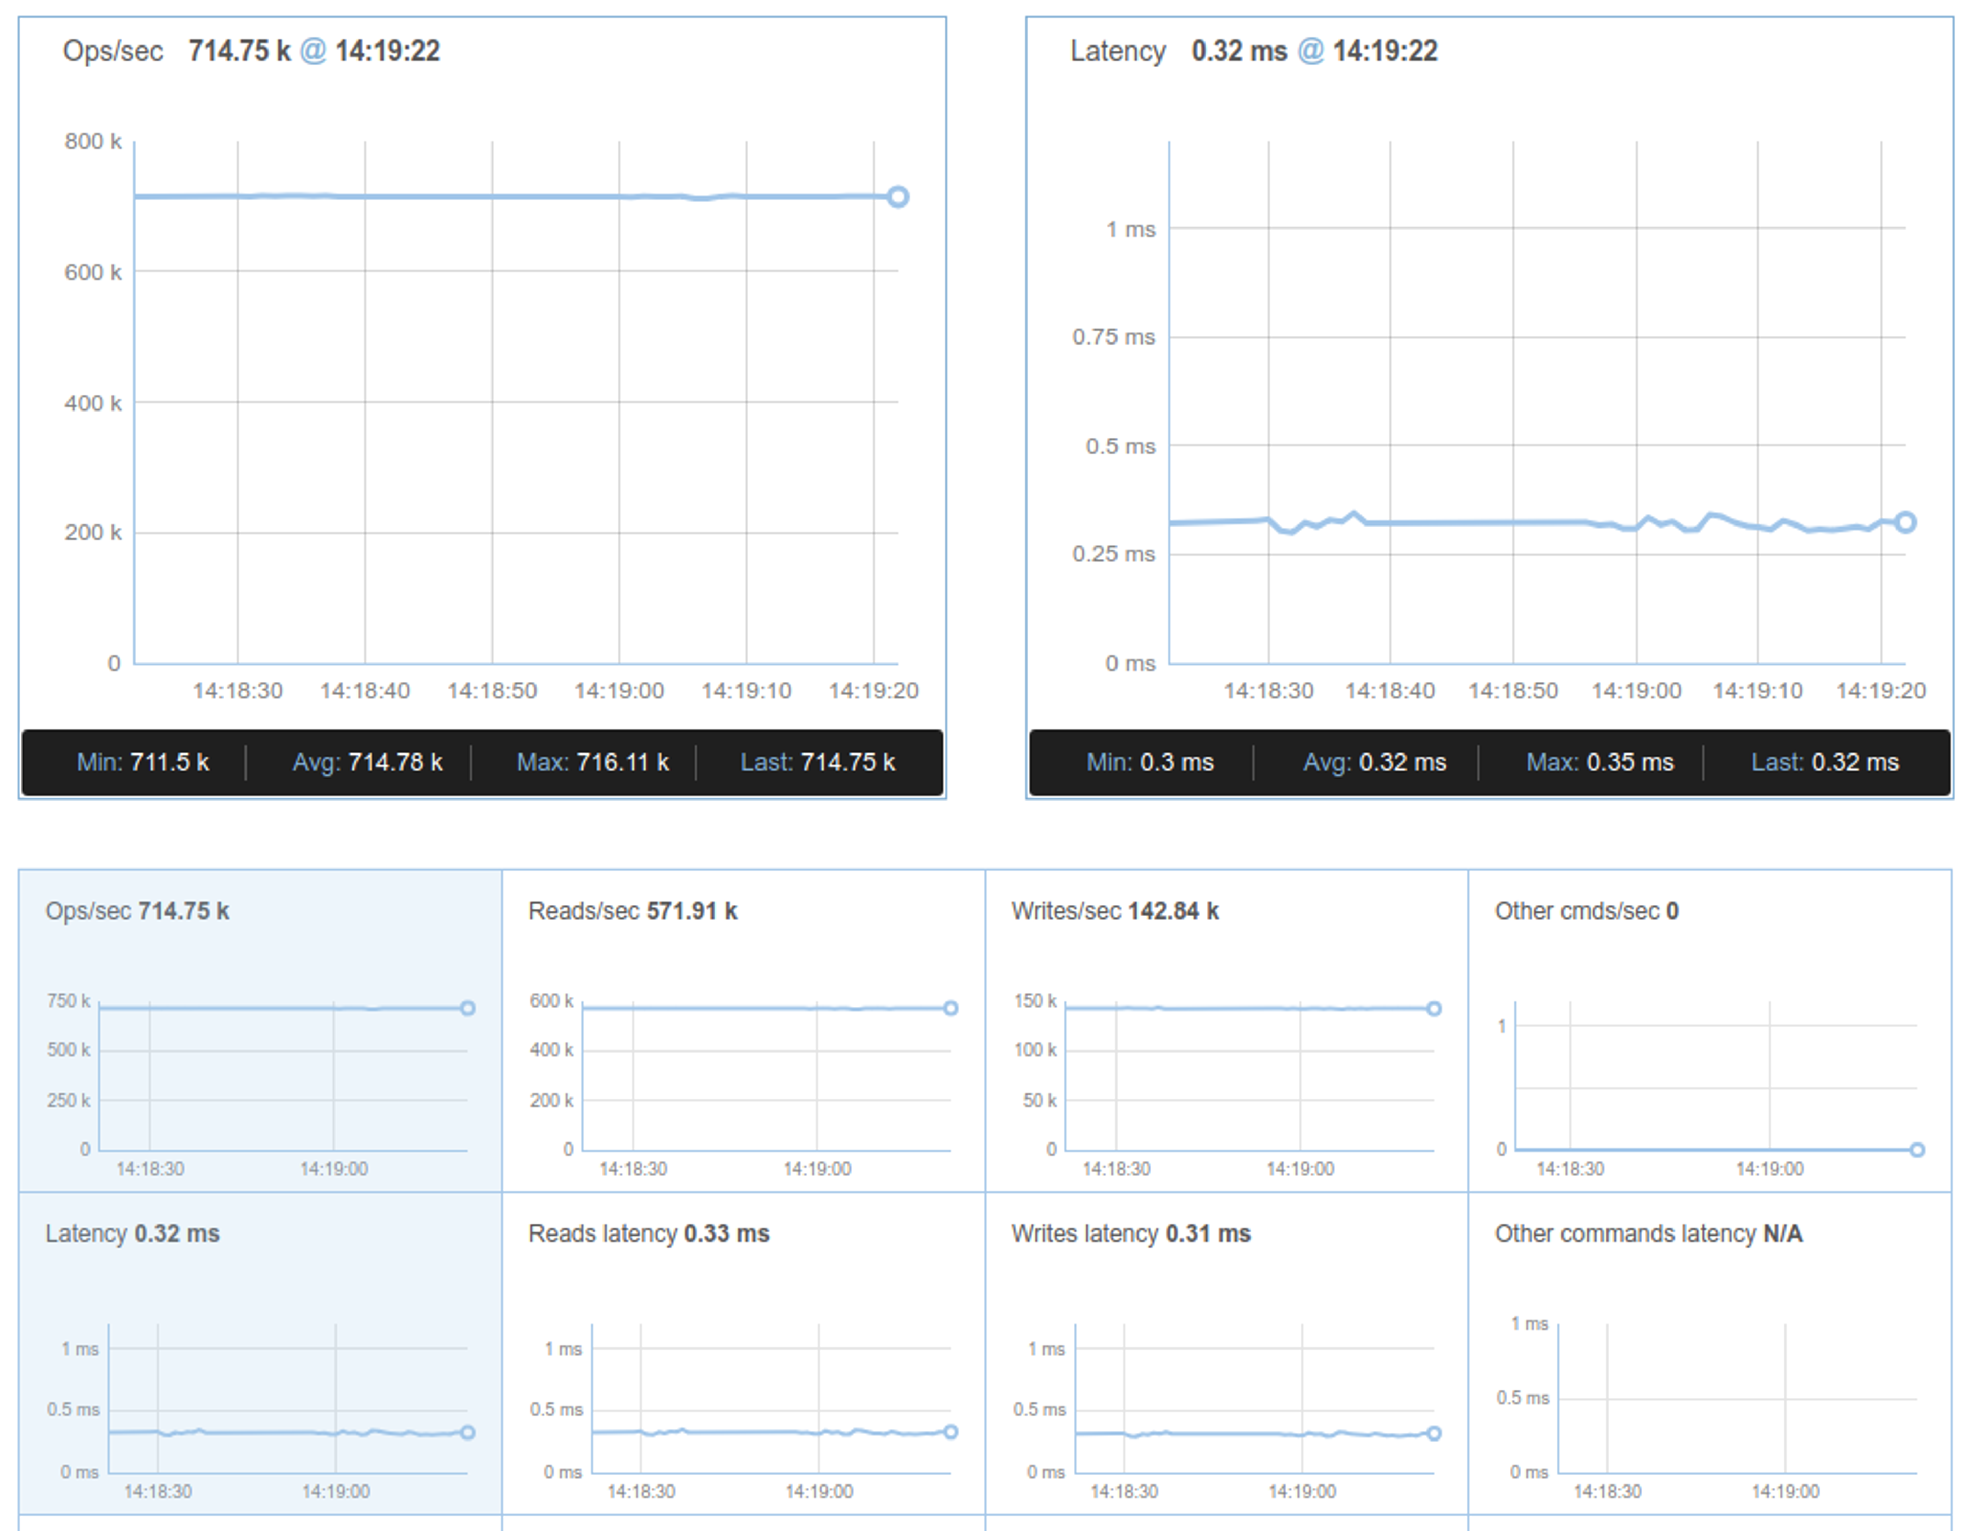
Task: Click the large Latency chart title
Action: point(1117,51)
